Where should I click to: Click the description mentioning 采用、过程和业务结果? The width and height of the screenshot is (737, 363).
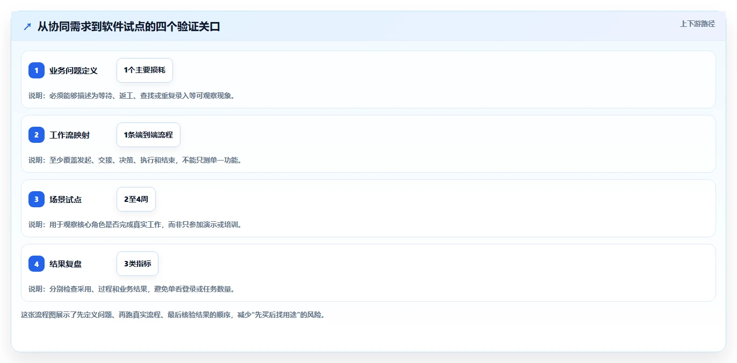tap(132, 289)
